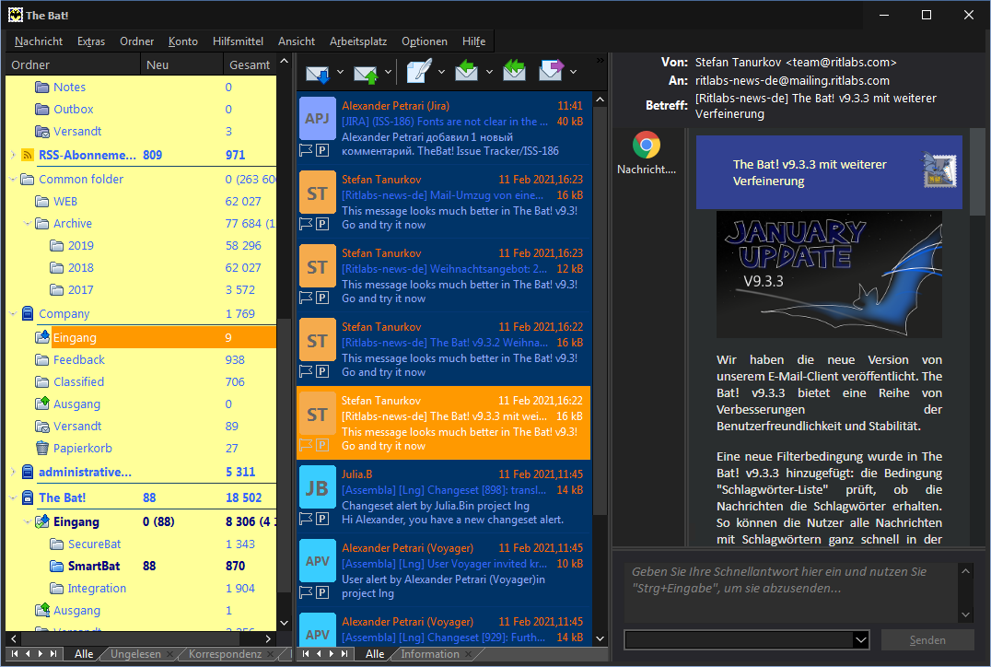Image resolution: width=991 pixels, height=667 pixels.
Task: Switch to Ungelesen folder tab
Action: click(x=136, y=654)
